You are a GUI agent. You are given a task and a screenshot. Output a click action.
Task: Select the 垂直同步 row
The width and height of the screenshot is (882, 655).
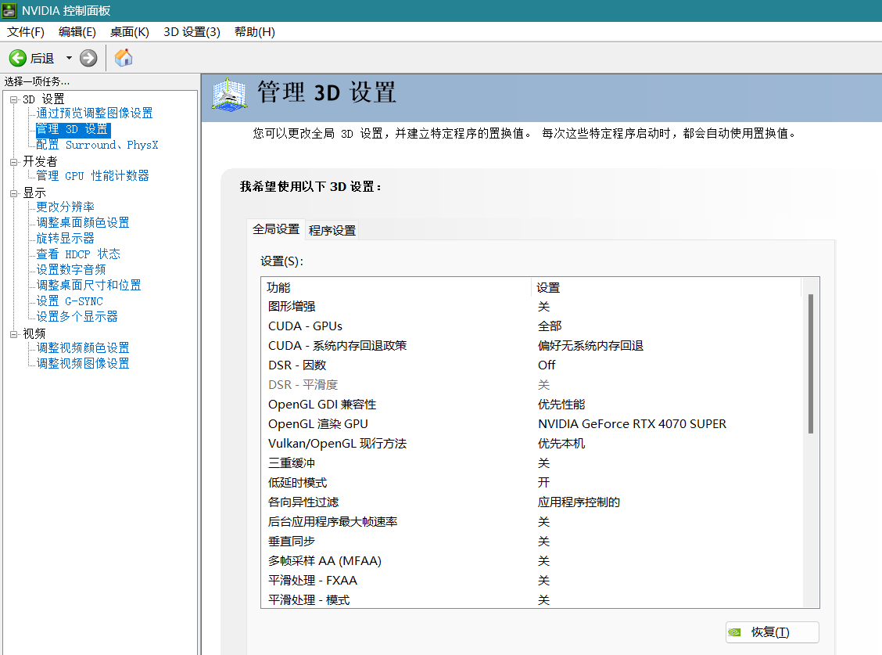tap(532, 542)
